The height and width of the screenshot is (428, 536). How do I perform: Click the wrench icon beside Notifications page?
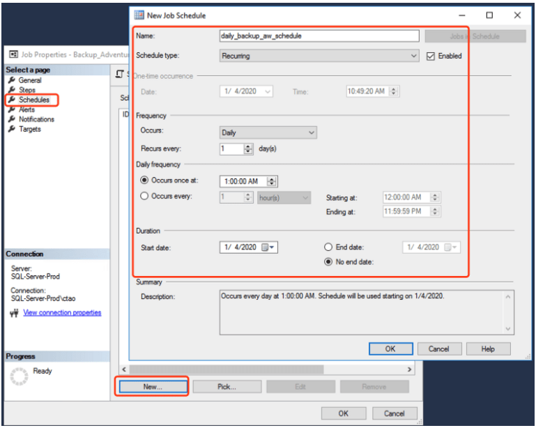(12, 119)
